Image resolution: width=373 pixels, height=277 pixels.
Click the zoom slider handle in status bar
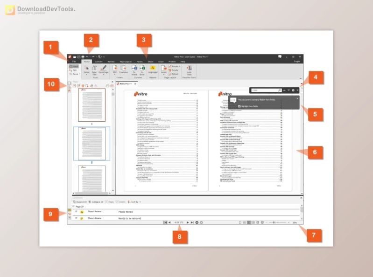click(x=274, y=222)
